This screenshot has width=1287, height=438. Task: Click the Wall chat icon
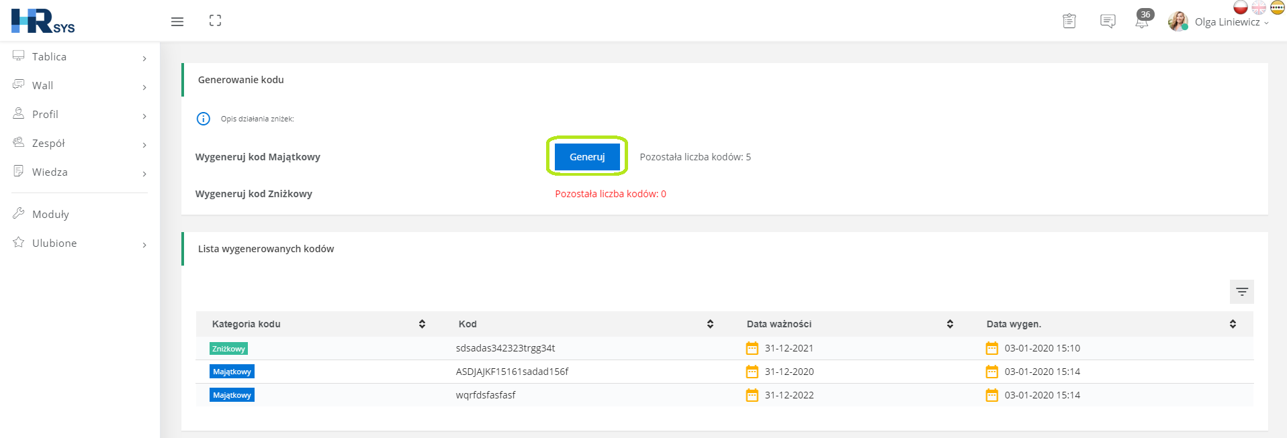[19, 85]
